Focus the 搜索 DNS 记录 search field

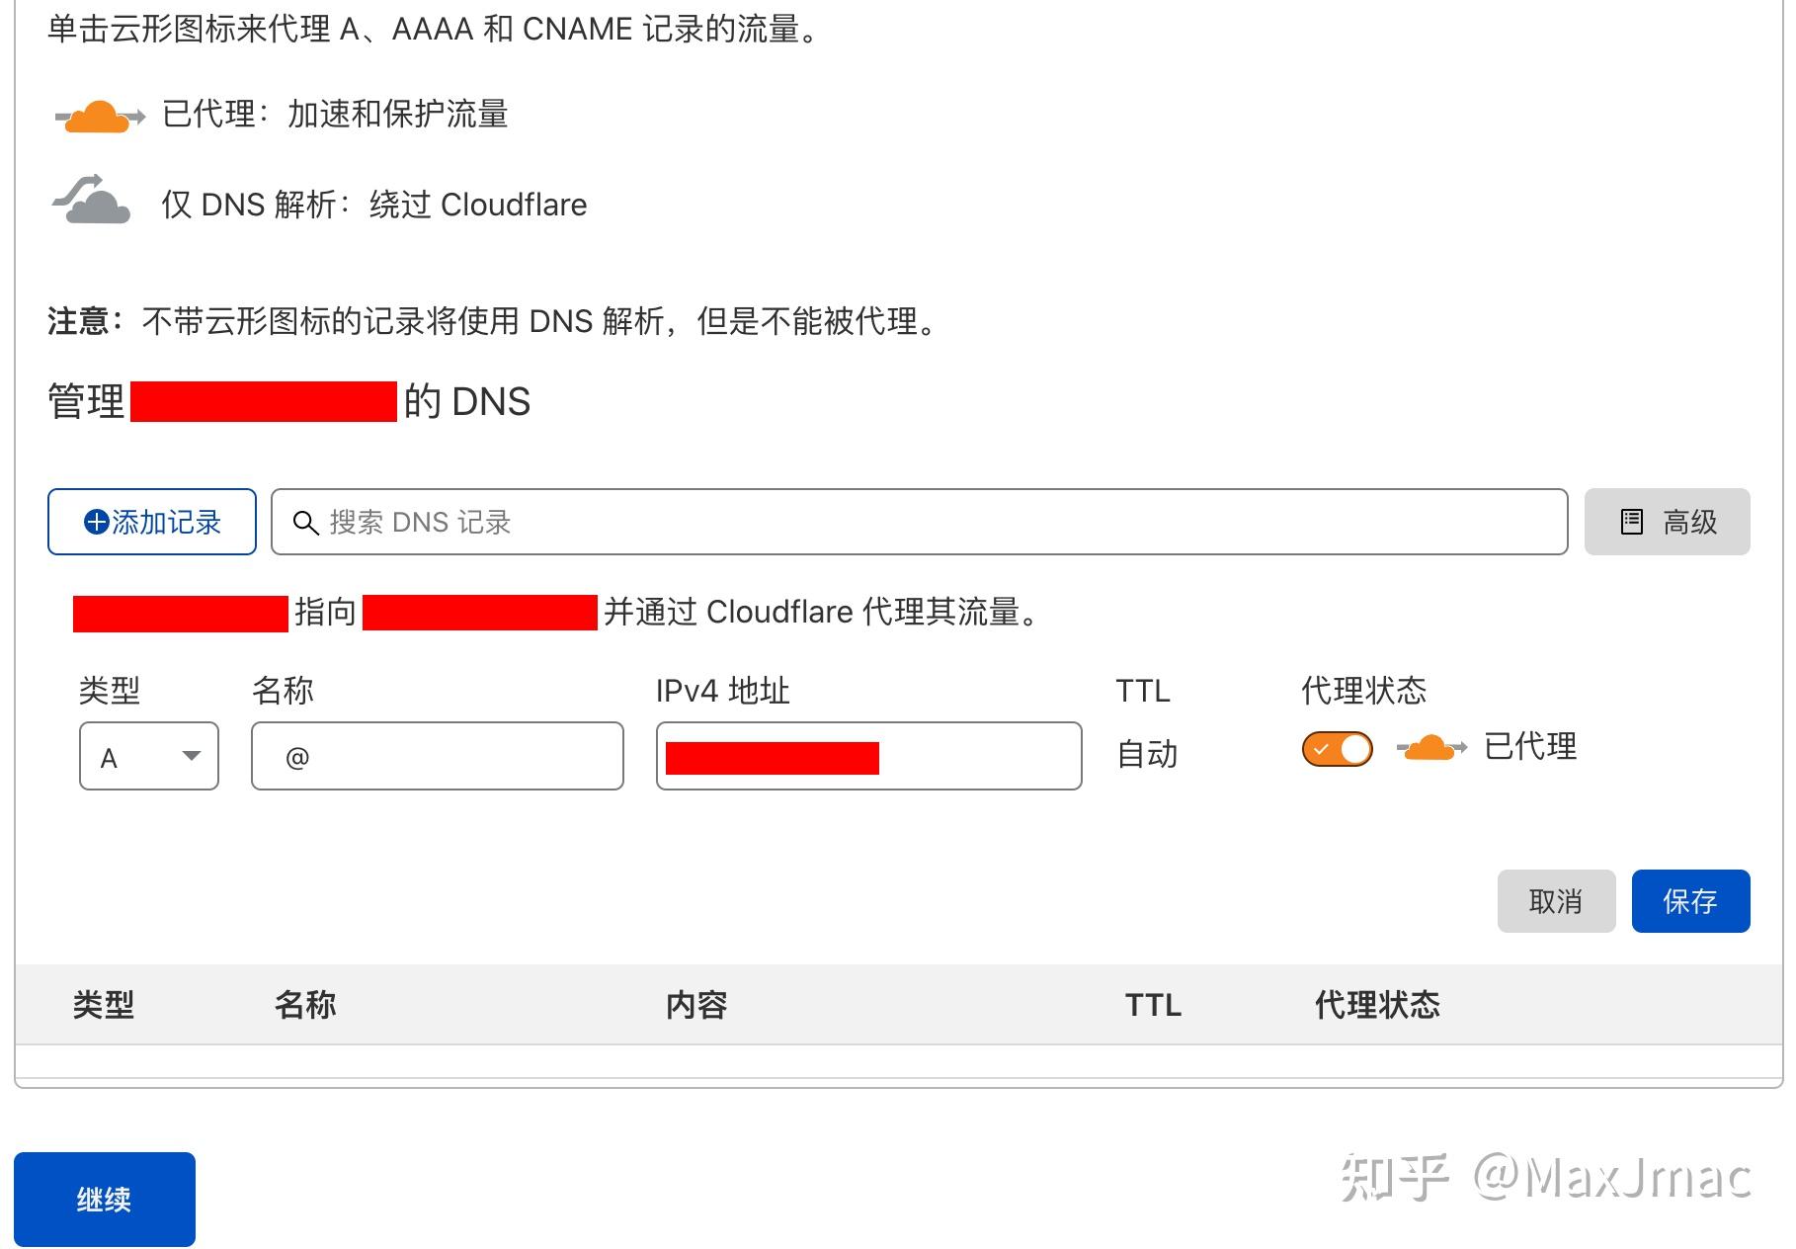coord(920,522)
